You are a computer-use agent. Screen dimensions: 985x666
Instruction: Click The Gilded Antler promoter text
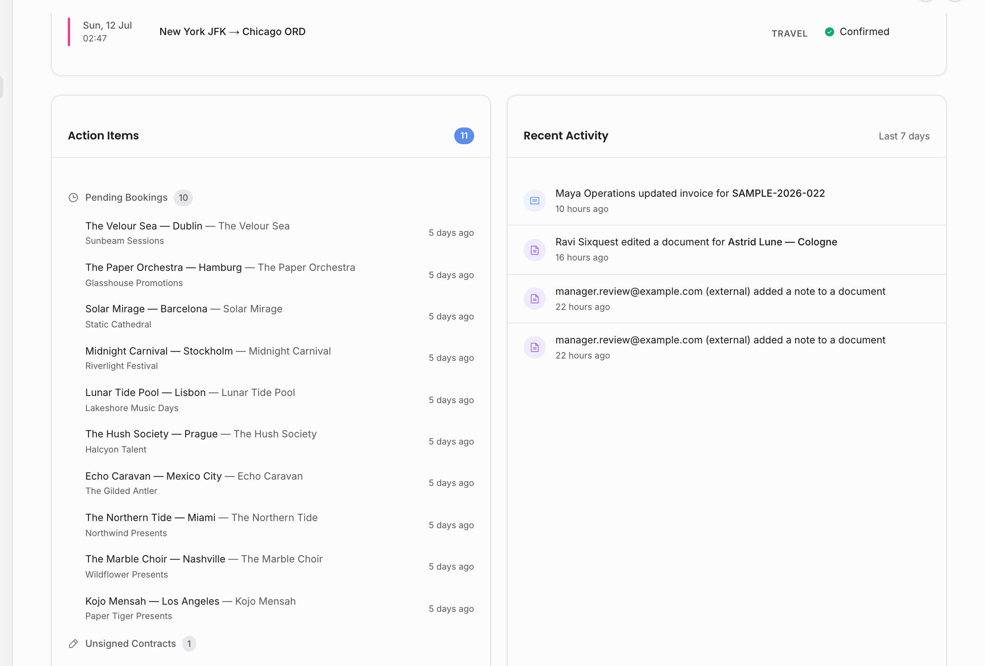[121, 491]
